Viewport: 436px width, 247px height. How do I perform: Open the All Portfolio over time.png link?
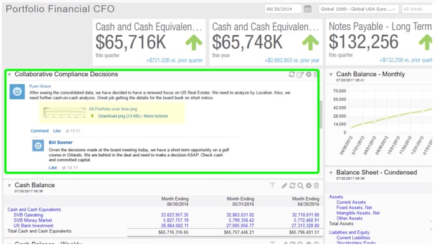(x=113, y=109)
